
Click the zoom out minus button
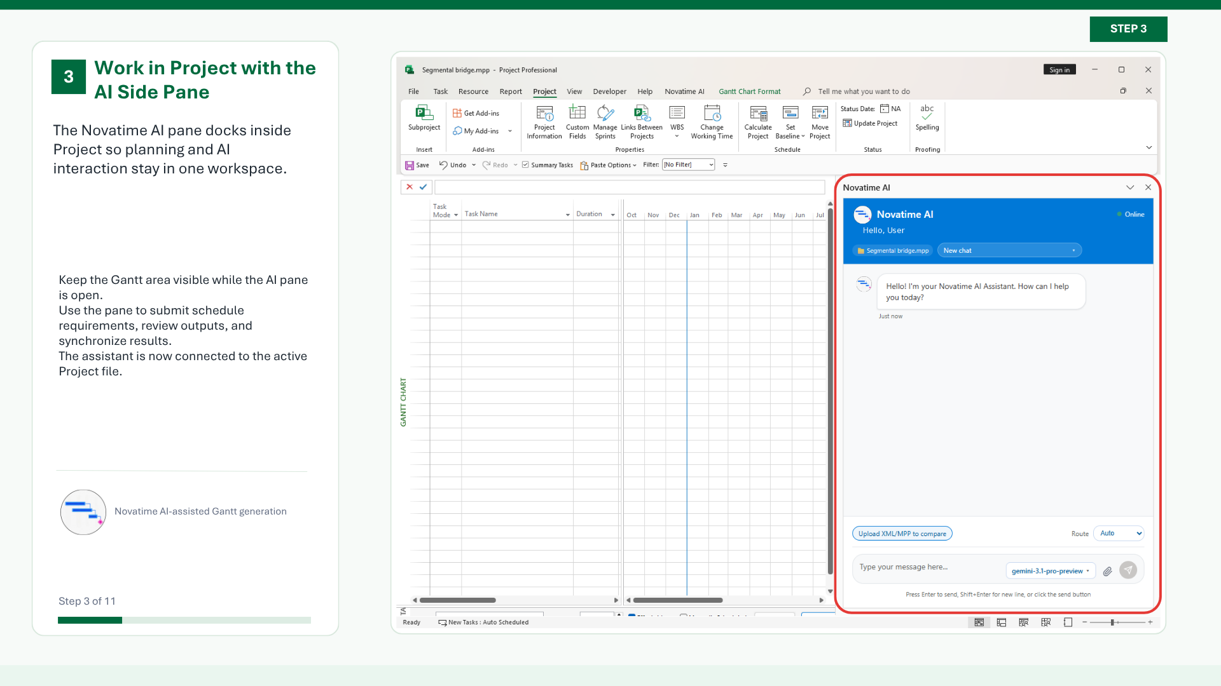pos(1085,622)
